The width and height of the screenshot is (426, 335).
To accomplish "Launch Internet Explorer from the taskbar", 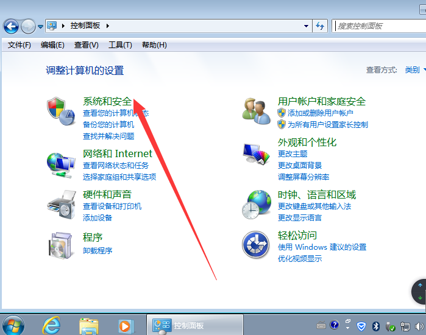I will click(x=51, y=325).
